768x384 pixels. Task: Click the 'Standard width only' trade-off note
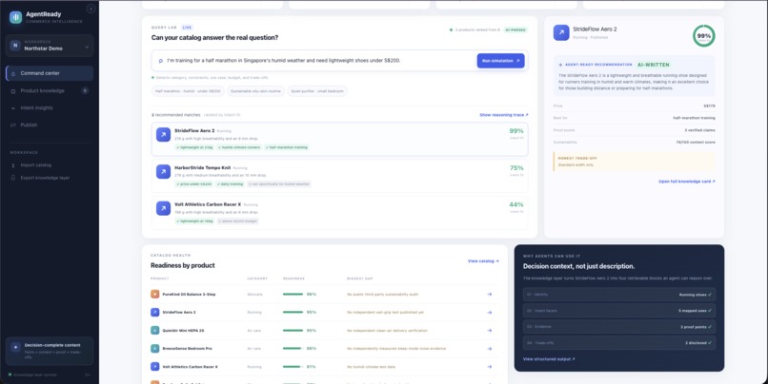click(575, 165)
